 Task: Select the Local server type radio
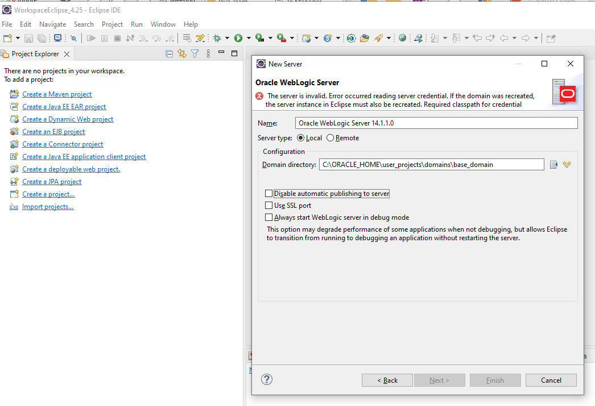[300, 138]
